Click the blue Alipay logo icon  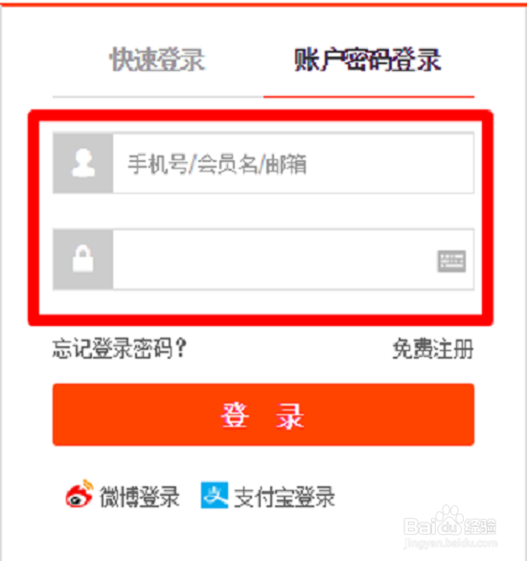(x=215, y=495)
